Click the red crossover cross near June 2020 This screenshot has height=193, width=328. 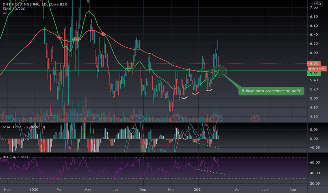pos(103,34)
